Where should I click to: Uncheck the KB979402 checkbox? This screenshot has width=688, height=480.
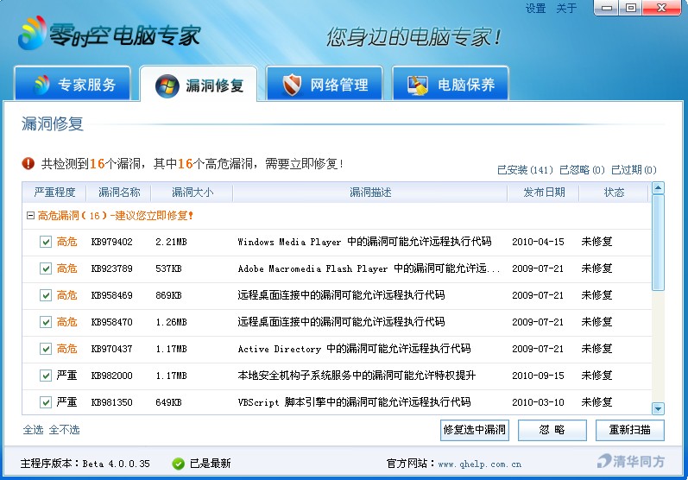point(46,242)
